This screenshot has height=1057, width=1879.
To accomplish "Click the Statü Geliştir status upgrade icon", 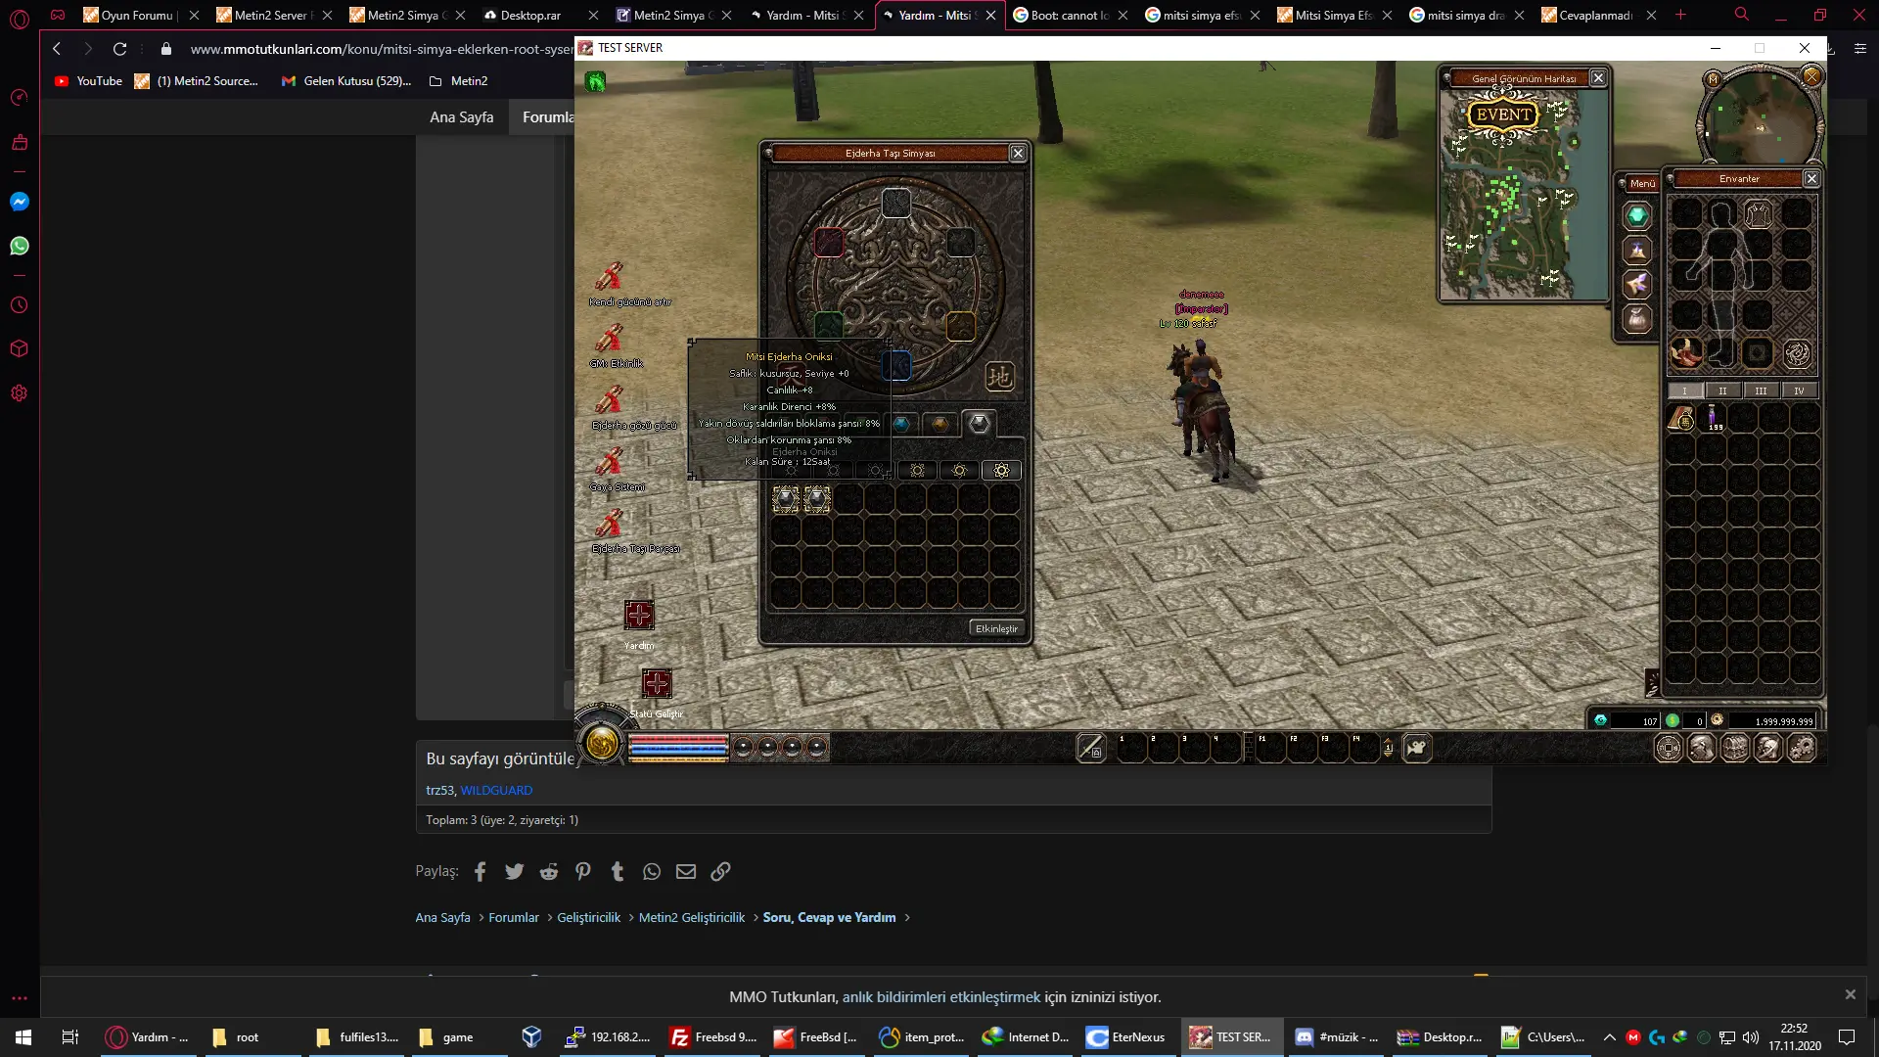I will pyautogui.click(x=657, y=683).
